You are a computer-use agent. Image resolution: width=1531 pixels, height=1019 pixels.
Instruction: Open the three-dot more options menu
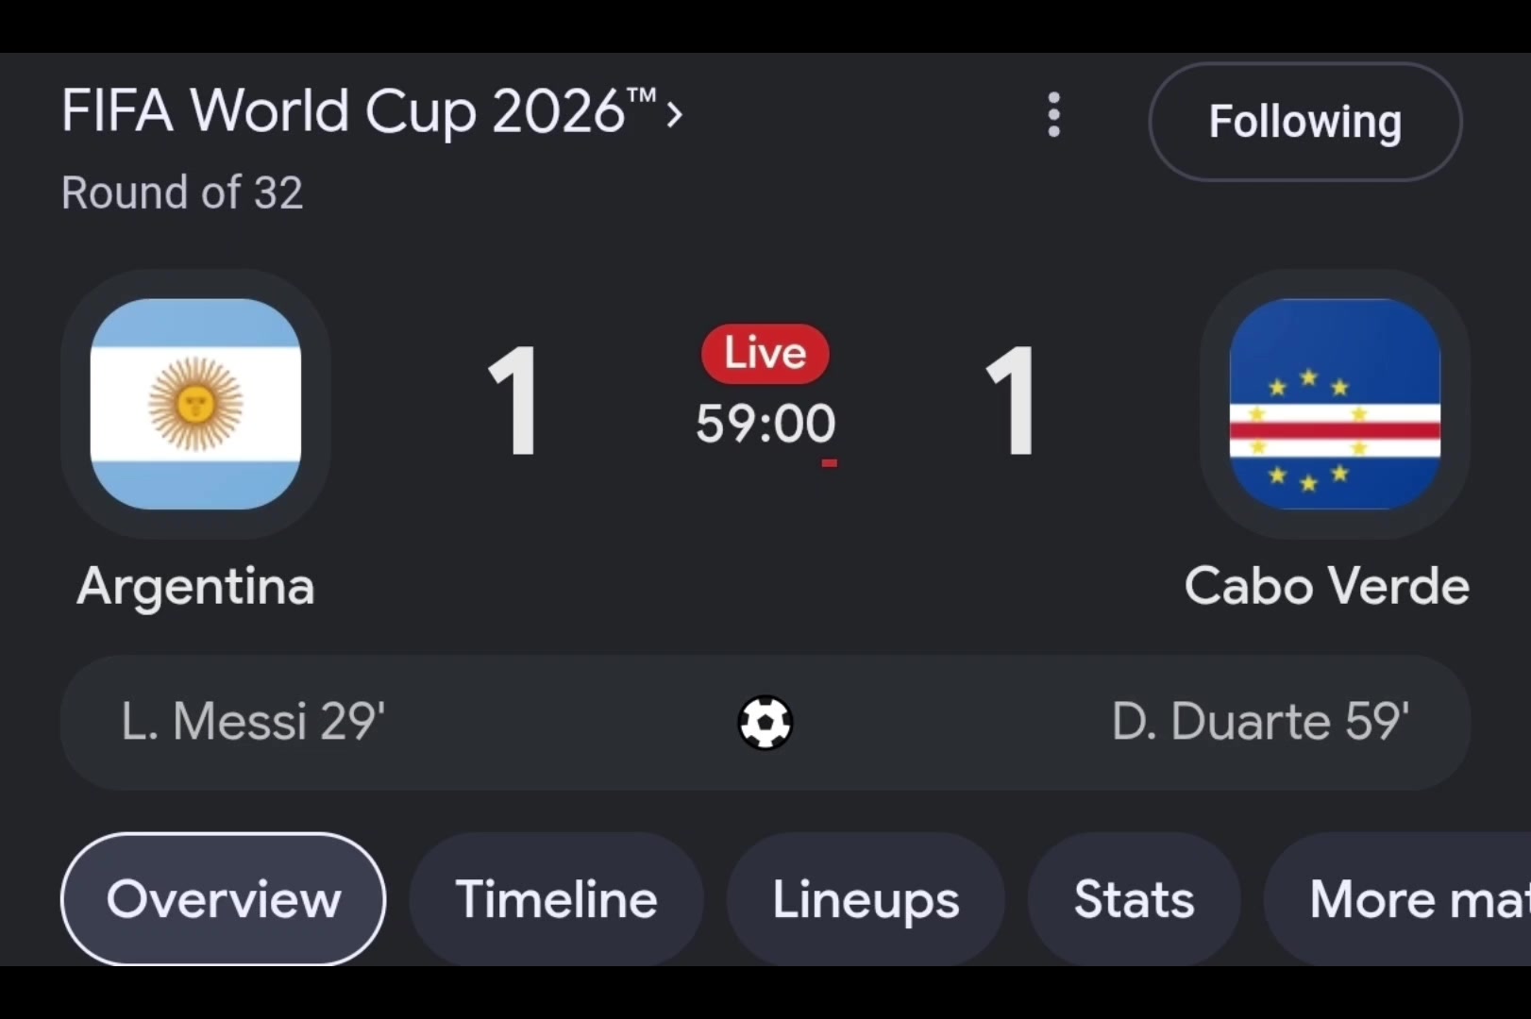1054,115
